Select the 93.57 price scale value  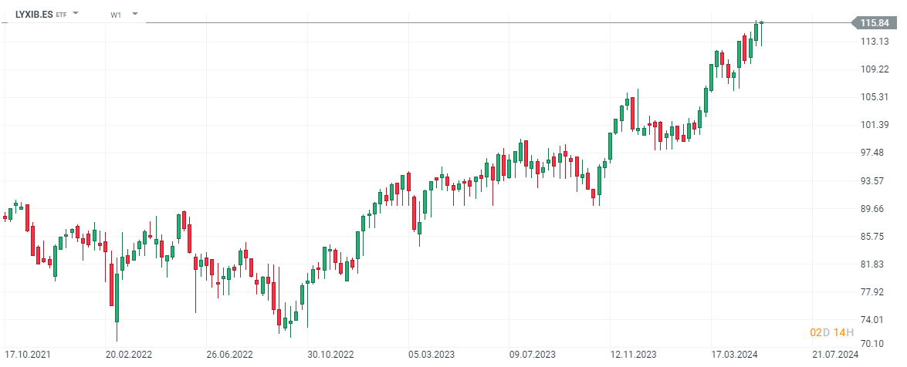pyautogui.click(x=873, y=181)
